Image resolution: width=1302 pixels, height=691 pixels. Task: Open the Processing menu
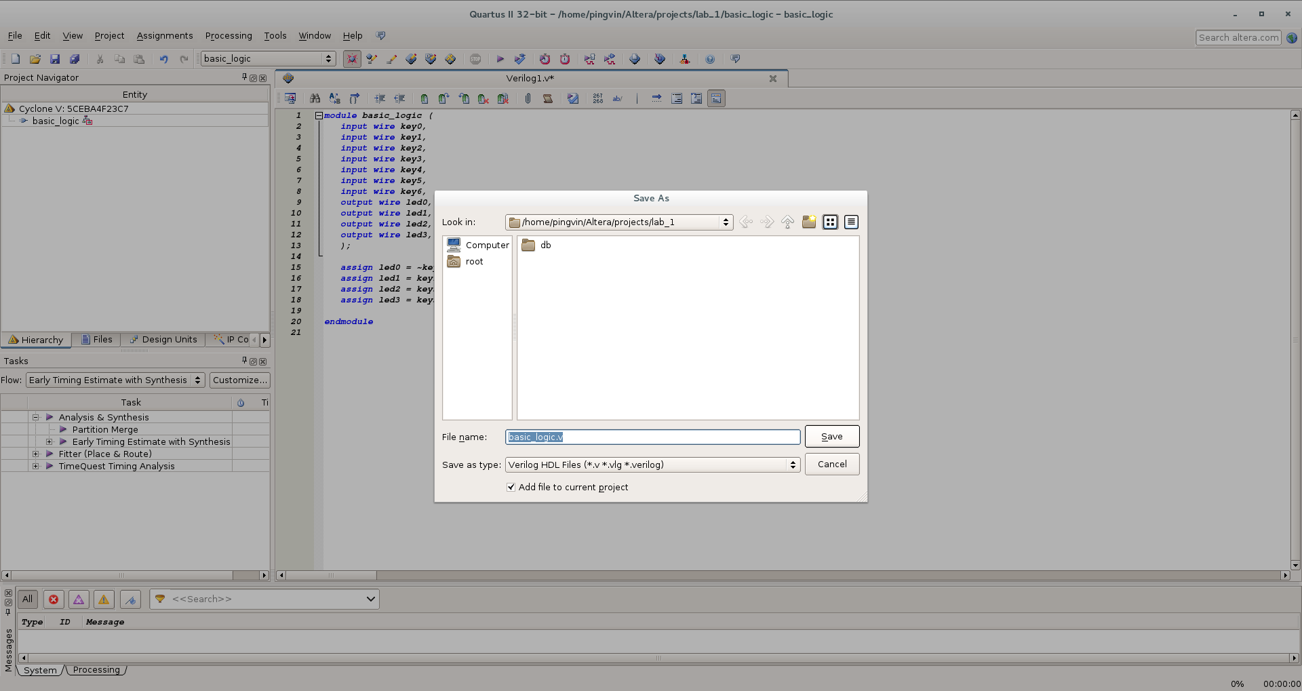[x=229, y=35]
